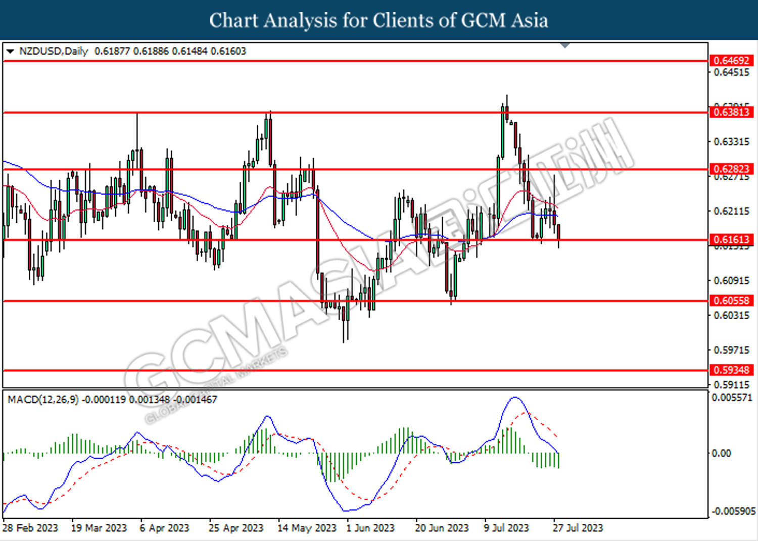Click the 0.59115 price axis value
This screenshot has width=758, height=541.
tap(732, 384)
